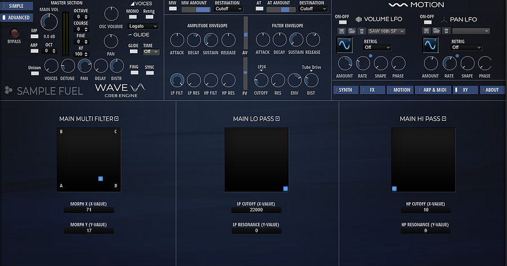
Task: Click the MAIN VOL knob
Action: point(49,22)
